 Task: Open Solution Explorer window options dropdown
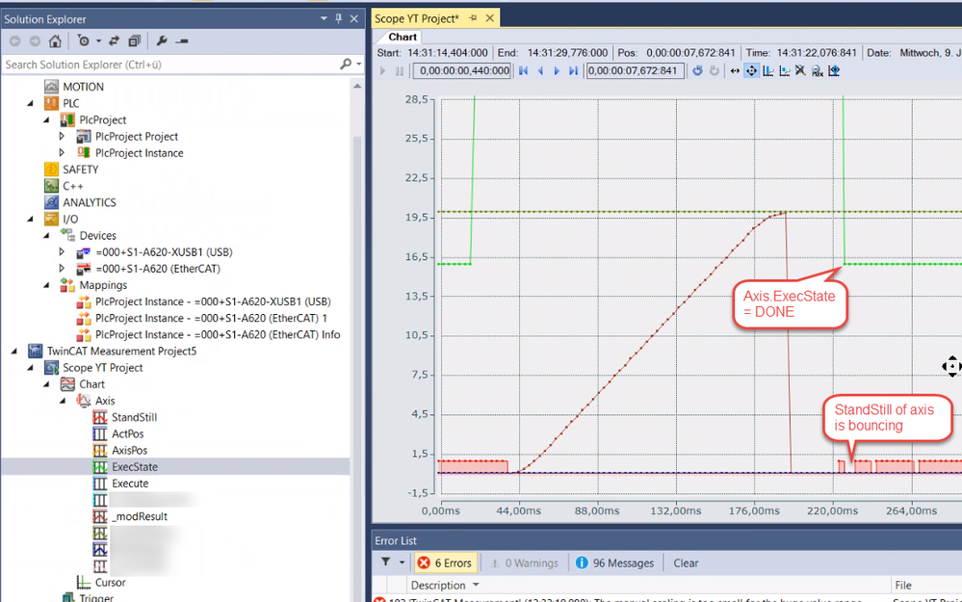pos(324,19)
